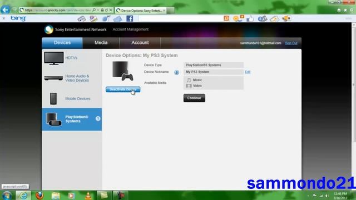Image resolution: width=356 pixels, height=200 pixels.
Task: Click the Bing logo on toolbar
Action: click(18, 18)
